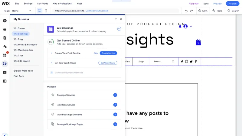Click the 1/3 progress circle
The width and height of the screenshot is (242, 136).
click(x=51, y=42)
